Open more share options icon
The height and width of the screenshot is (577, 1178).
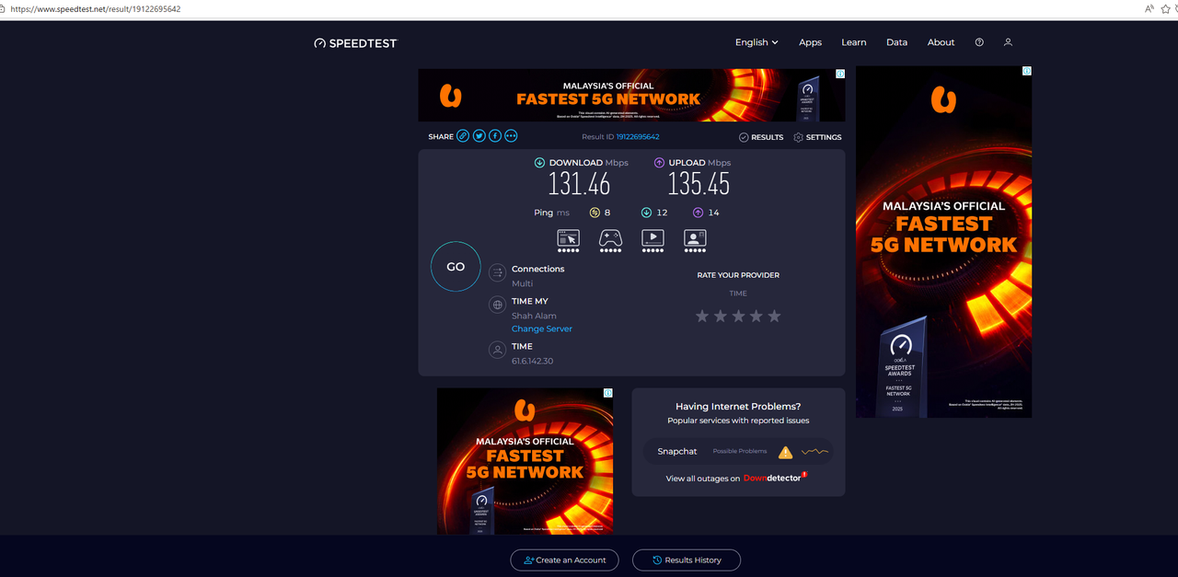click(511, 136)
